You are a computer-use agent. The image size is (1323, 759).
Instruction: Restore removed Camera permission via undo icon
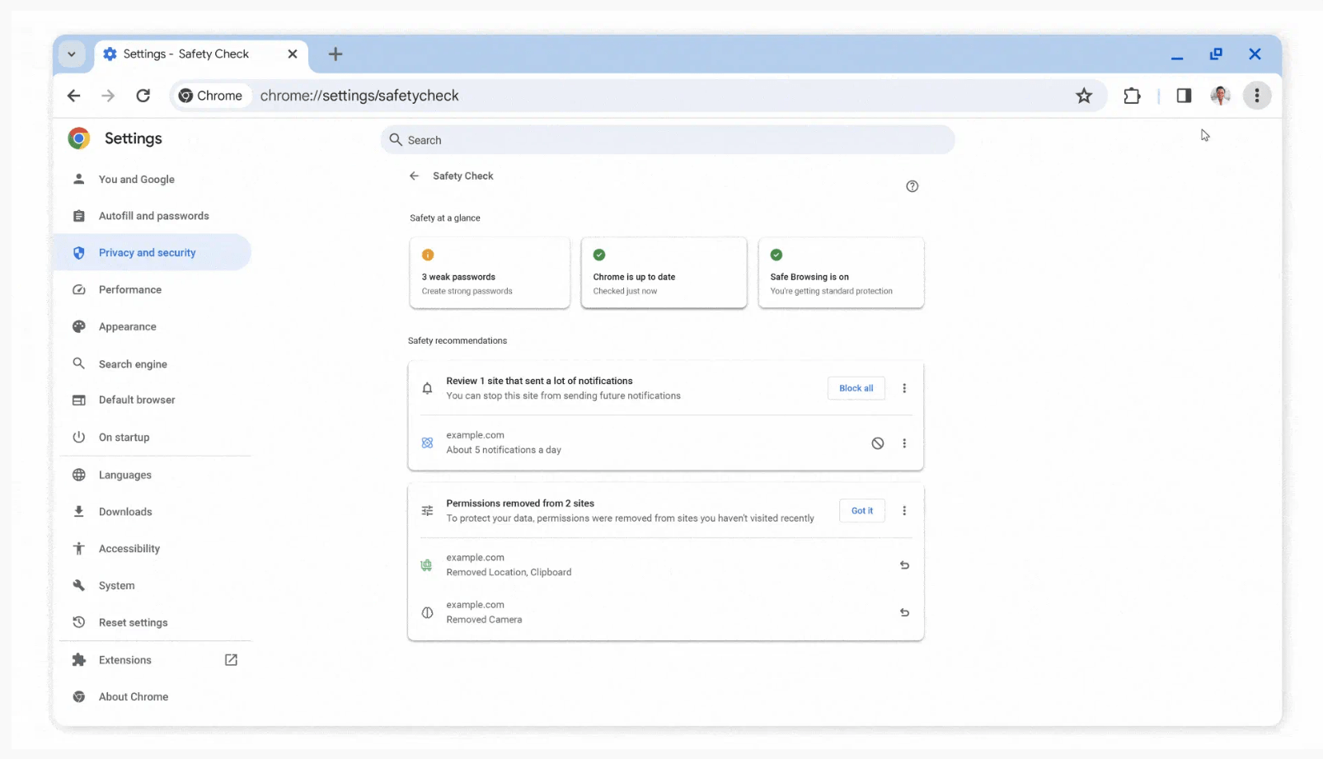(904, 612)
